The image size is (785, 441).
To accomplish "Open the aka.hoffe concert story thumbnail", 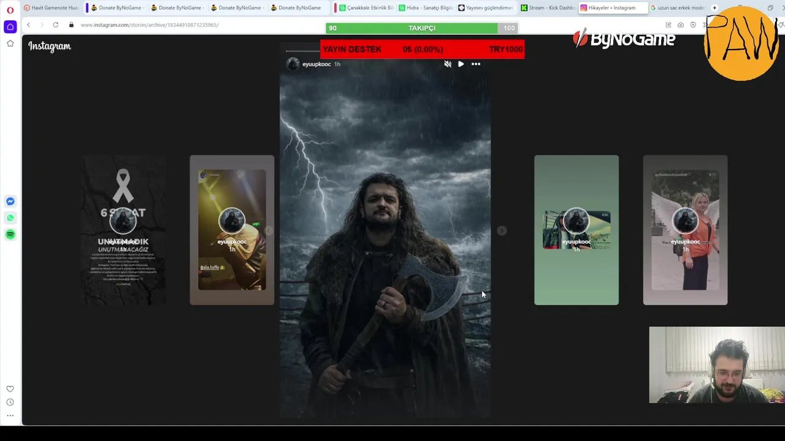I will point(232,230).
